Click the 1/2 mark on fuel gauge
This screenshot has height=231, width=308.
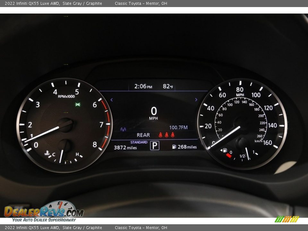pos(242,156)
